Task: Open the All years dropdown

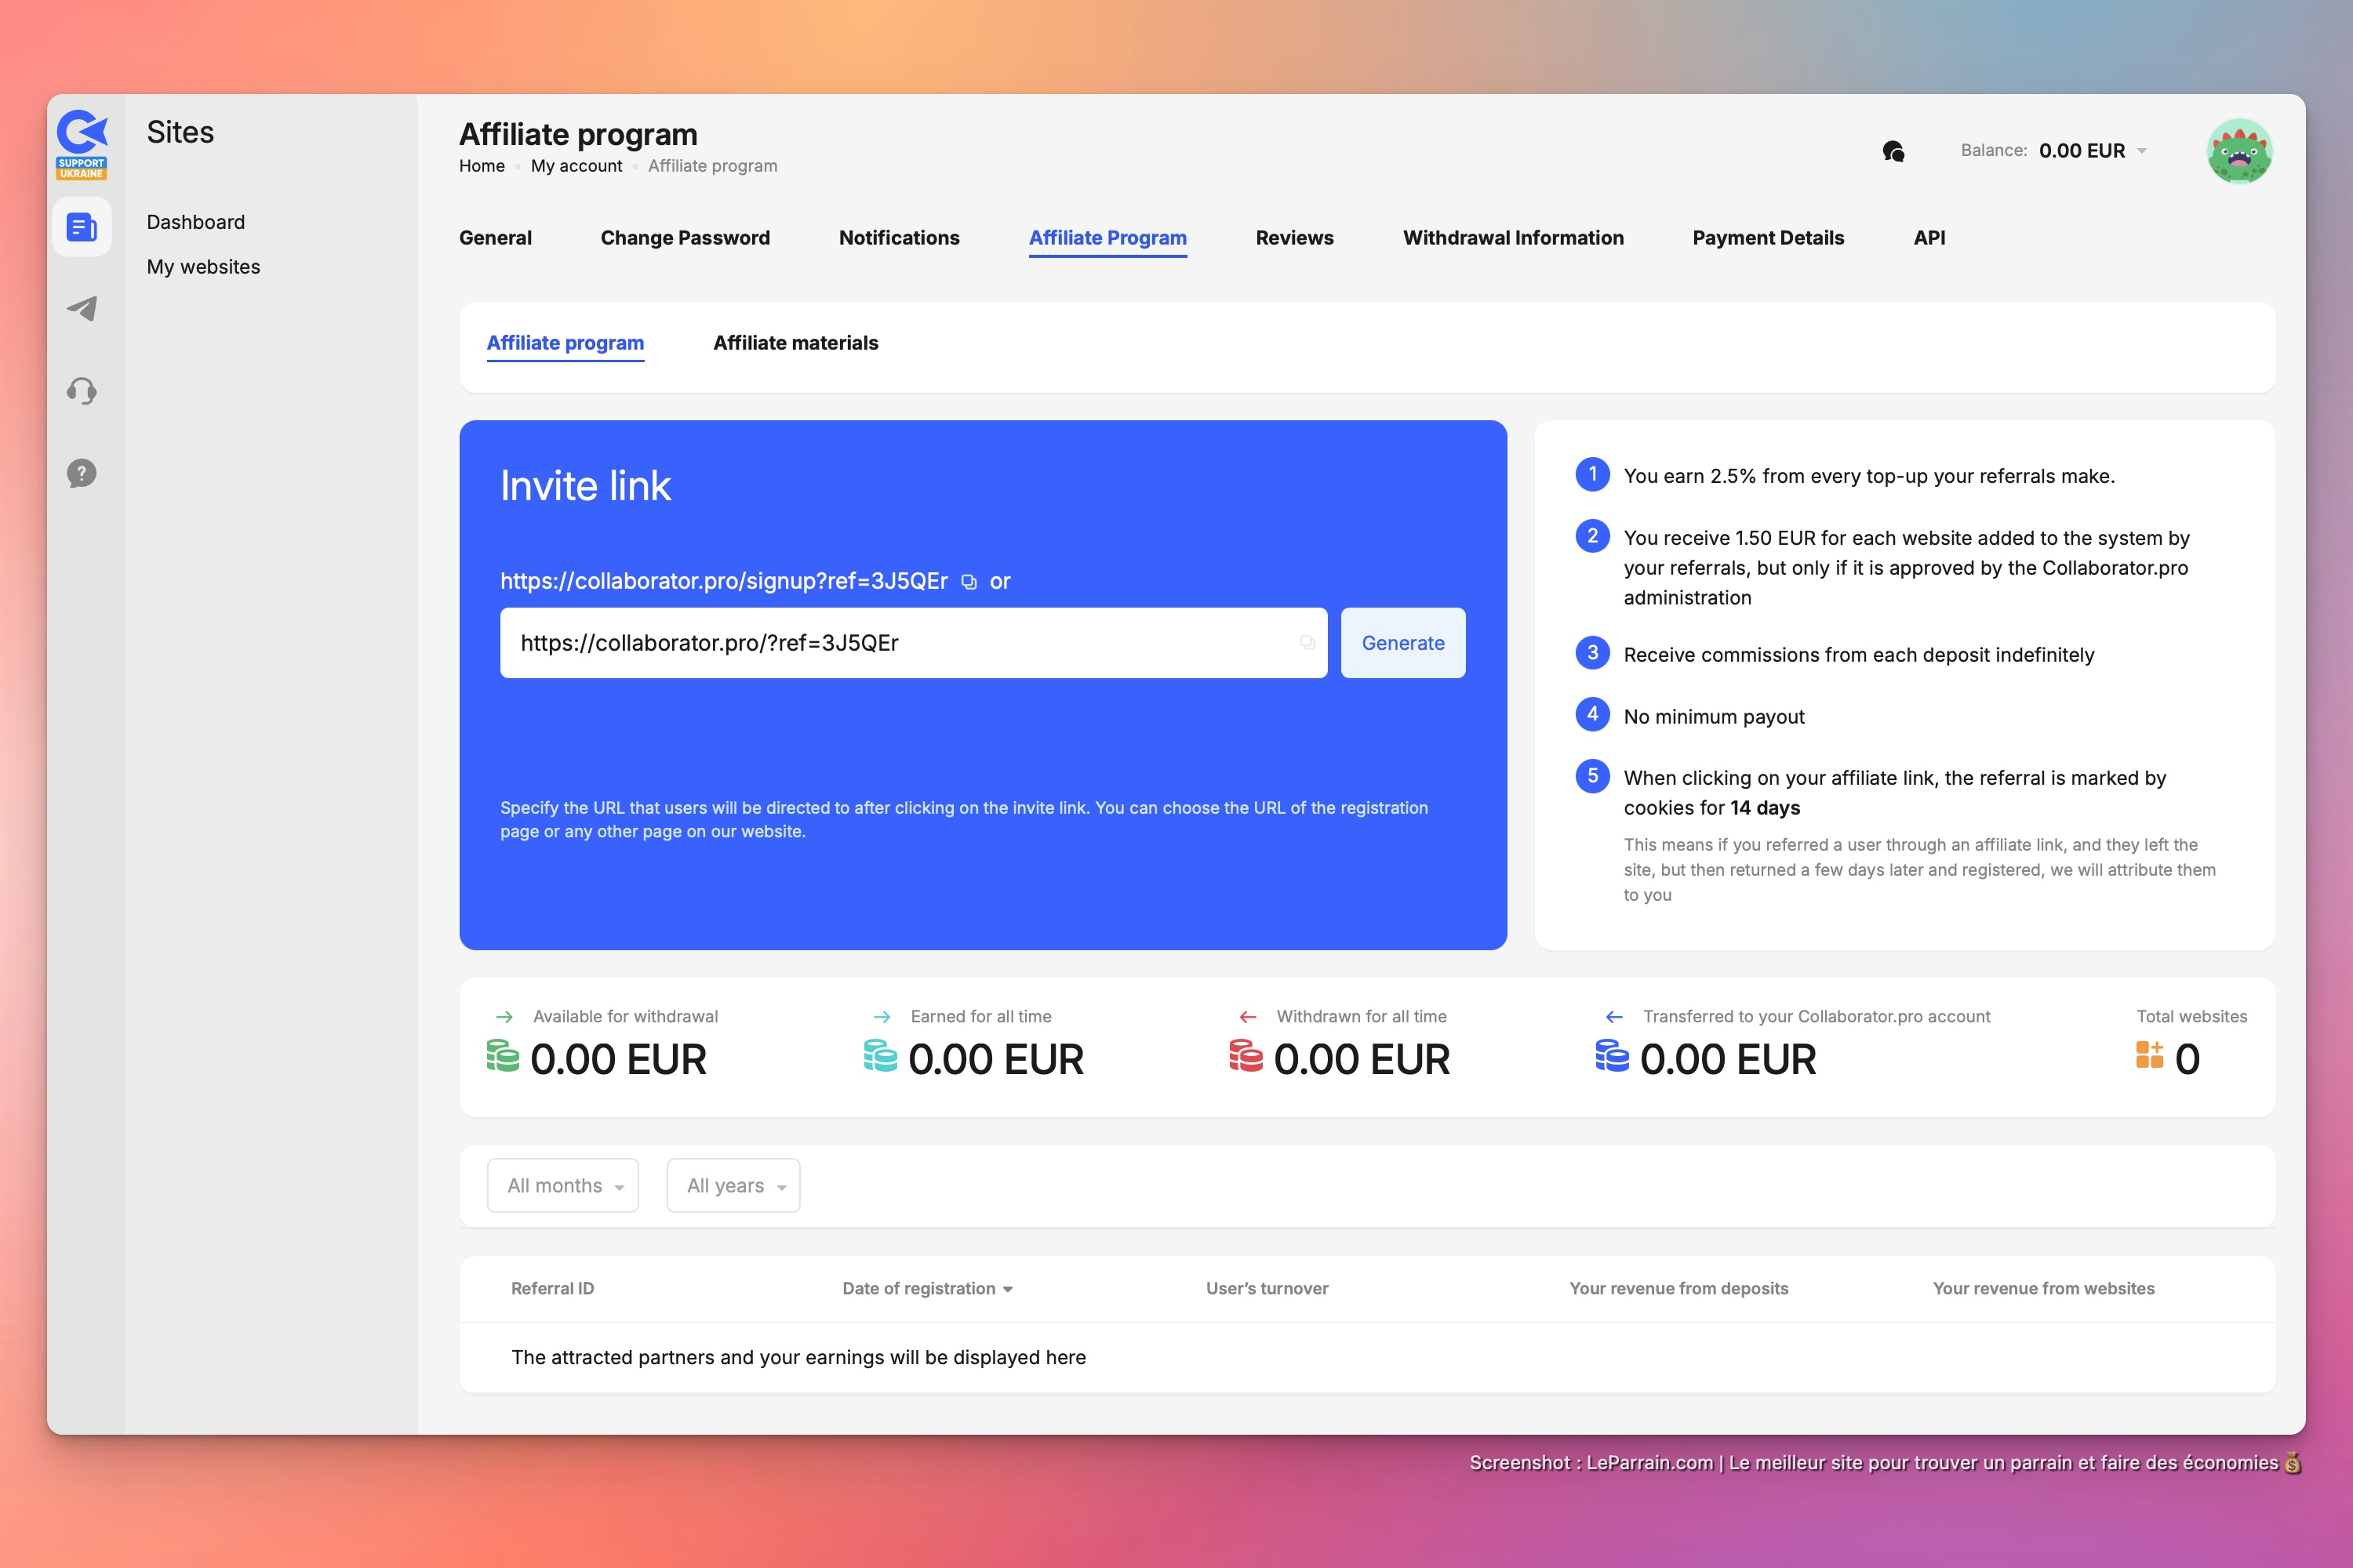Action: (x=733, y=1185)
